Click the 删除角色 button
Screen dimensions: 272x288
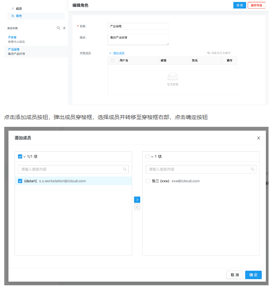click(257, 5)
